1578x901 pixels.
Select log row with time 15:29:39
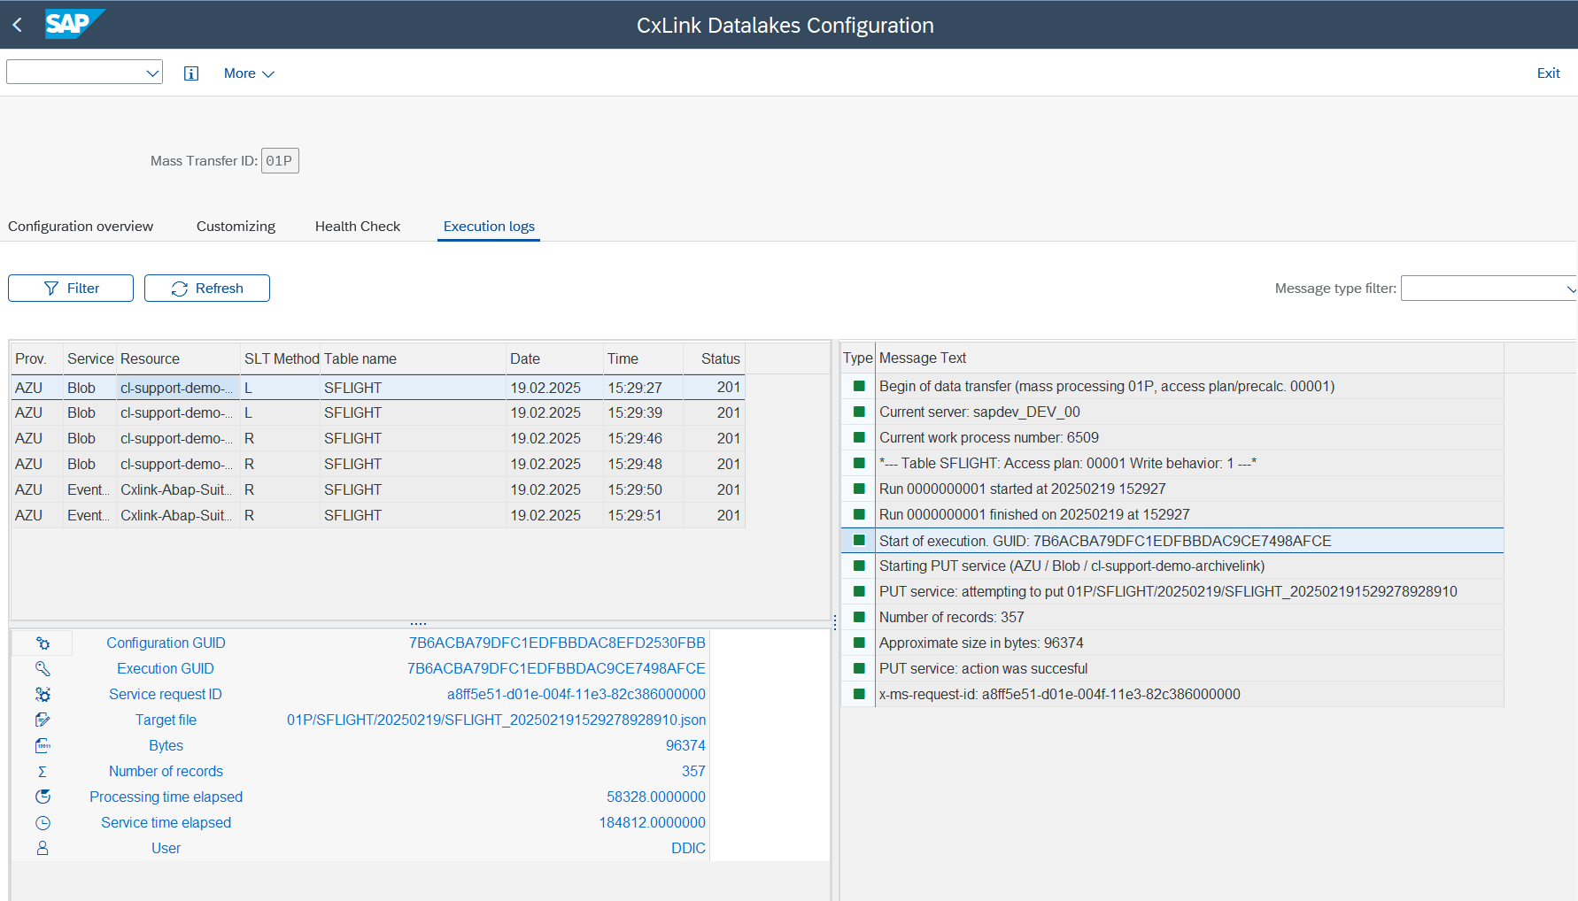(378, 413)
